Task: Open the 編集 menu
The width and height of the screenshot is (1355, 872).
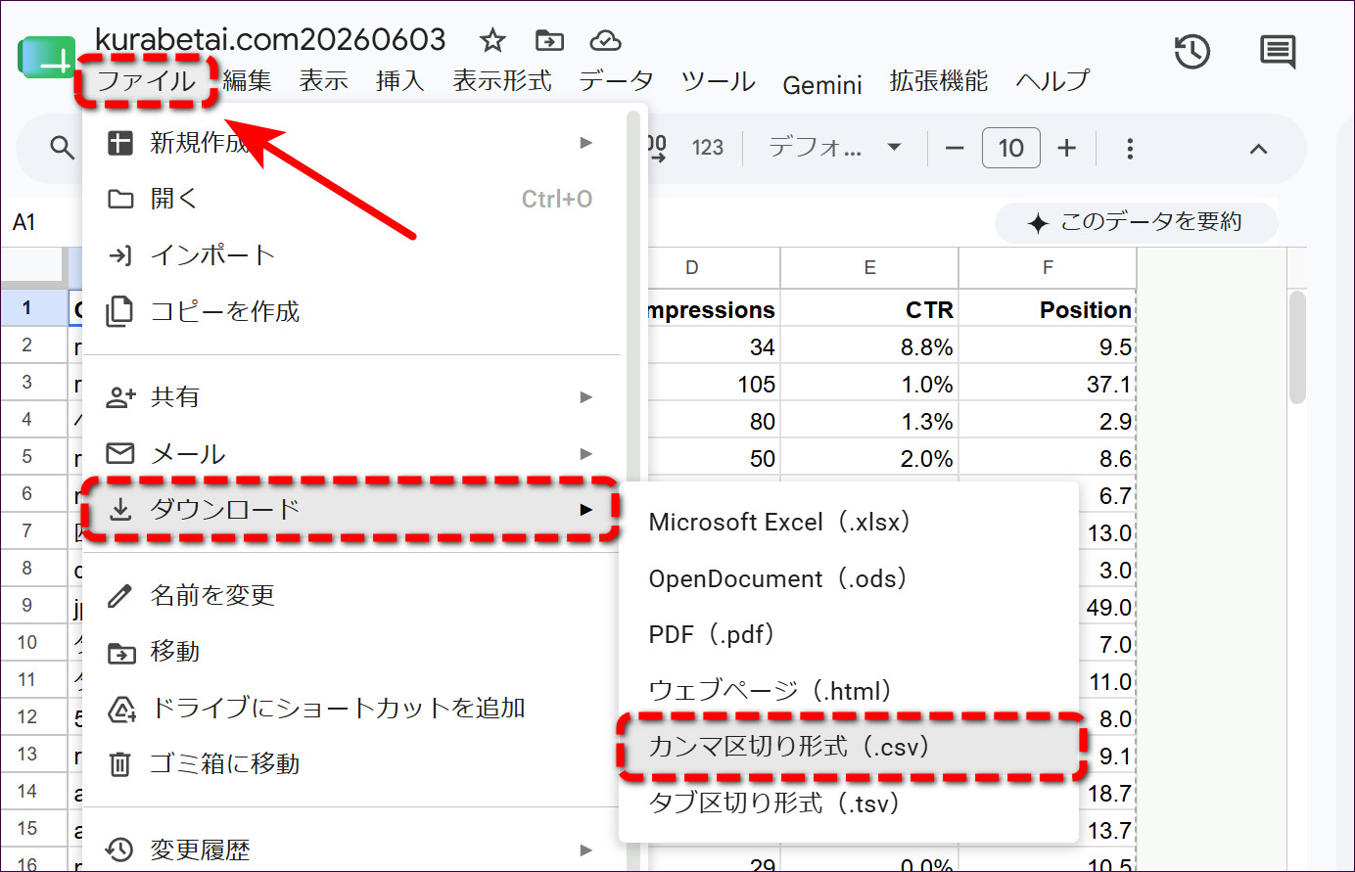Action: click(247, 81)
